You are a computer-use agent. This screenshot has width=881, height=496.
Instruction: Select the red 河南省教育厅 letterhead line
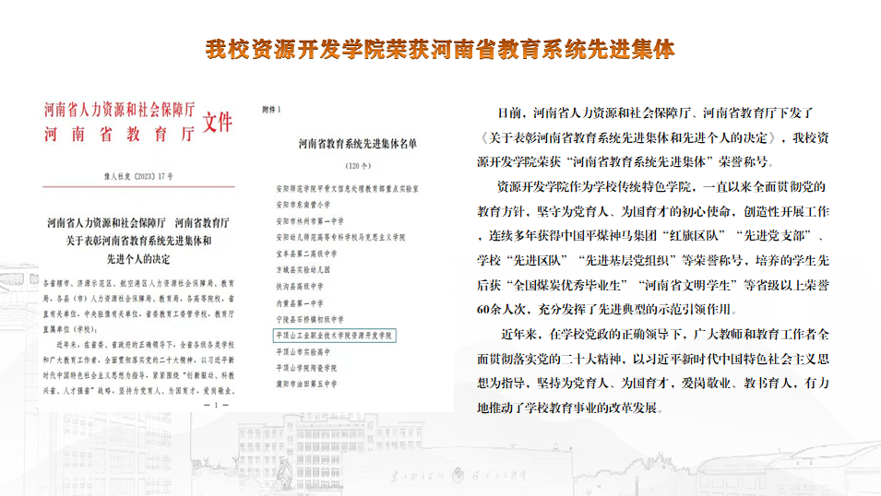click(x=120, y=135)
